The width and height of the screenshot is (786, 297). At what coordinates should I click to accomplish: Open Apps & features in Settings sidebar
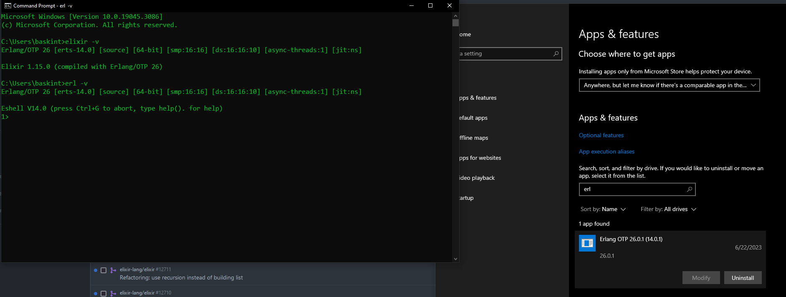[478, 98]
